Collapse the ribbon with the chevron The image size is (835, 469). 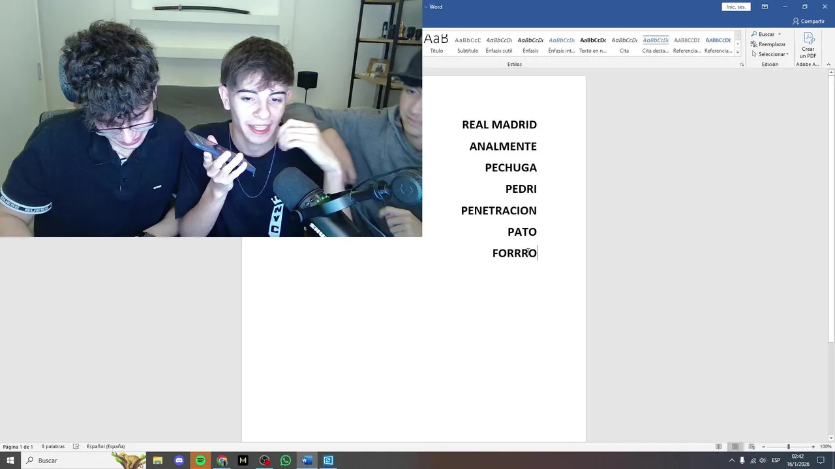click(829, 64)
